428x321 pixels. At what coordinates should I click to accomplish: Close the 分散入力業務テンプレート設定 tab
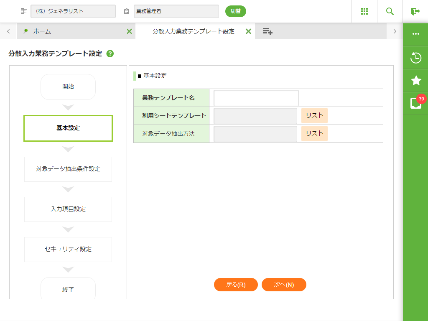248,31
